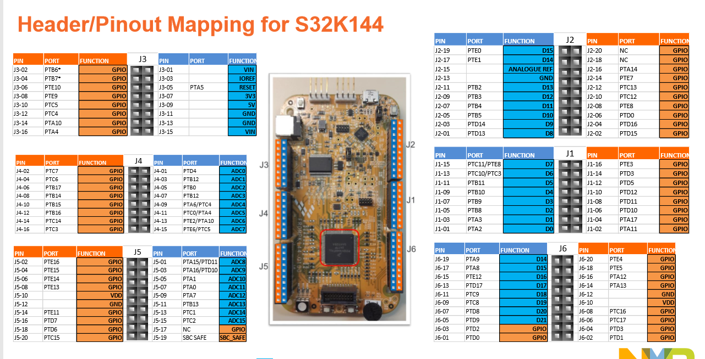Select the J1 label beside the board photo
Image resolution: width=705 pixels, height=359 pixels.
(x=411, y=200)
